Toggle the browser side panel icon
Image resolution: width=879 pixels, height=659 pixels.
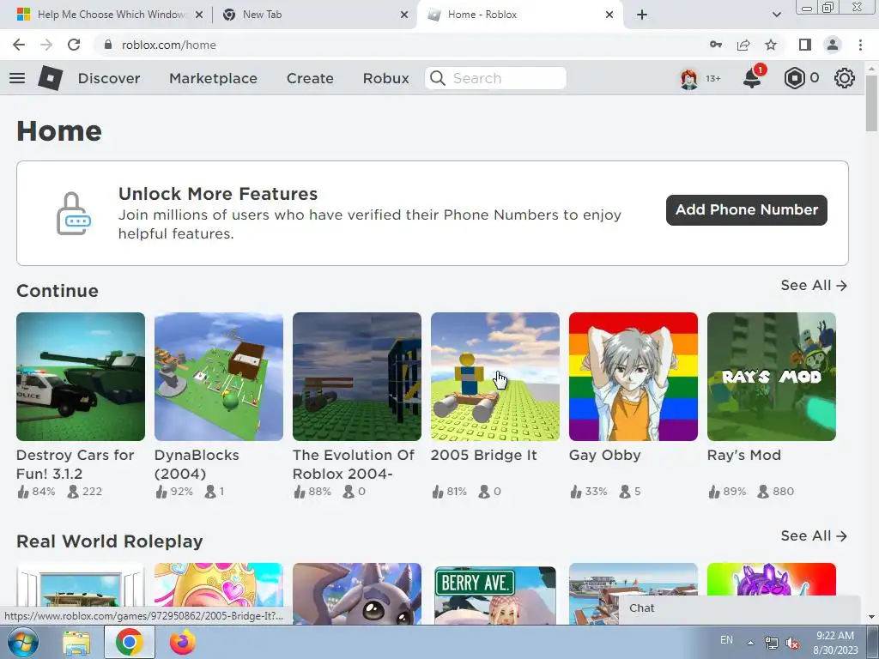coord(805,45)
